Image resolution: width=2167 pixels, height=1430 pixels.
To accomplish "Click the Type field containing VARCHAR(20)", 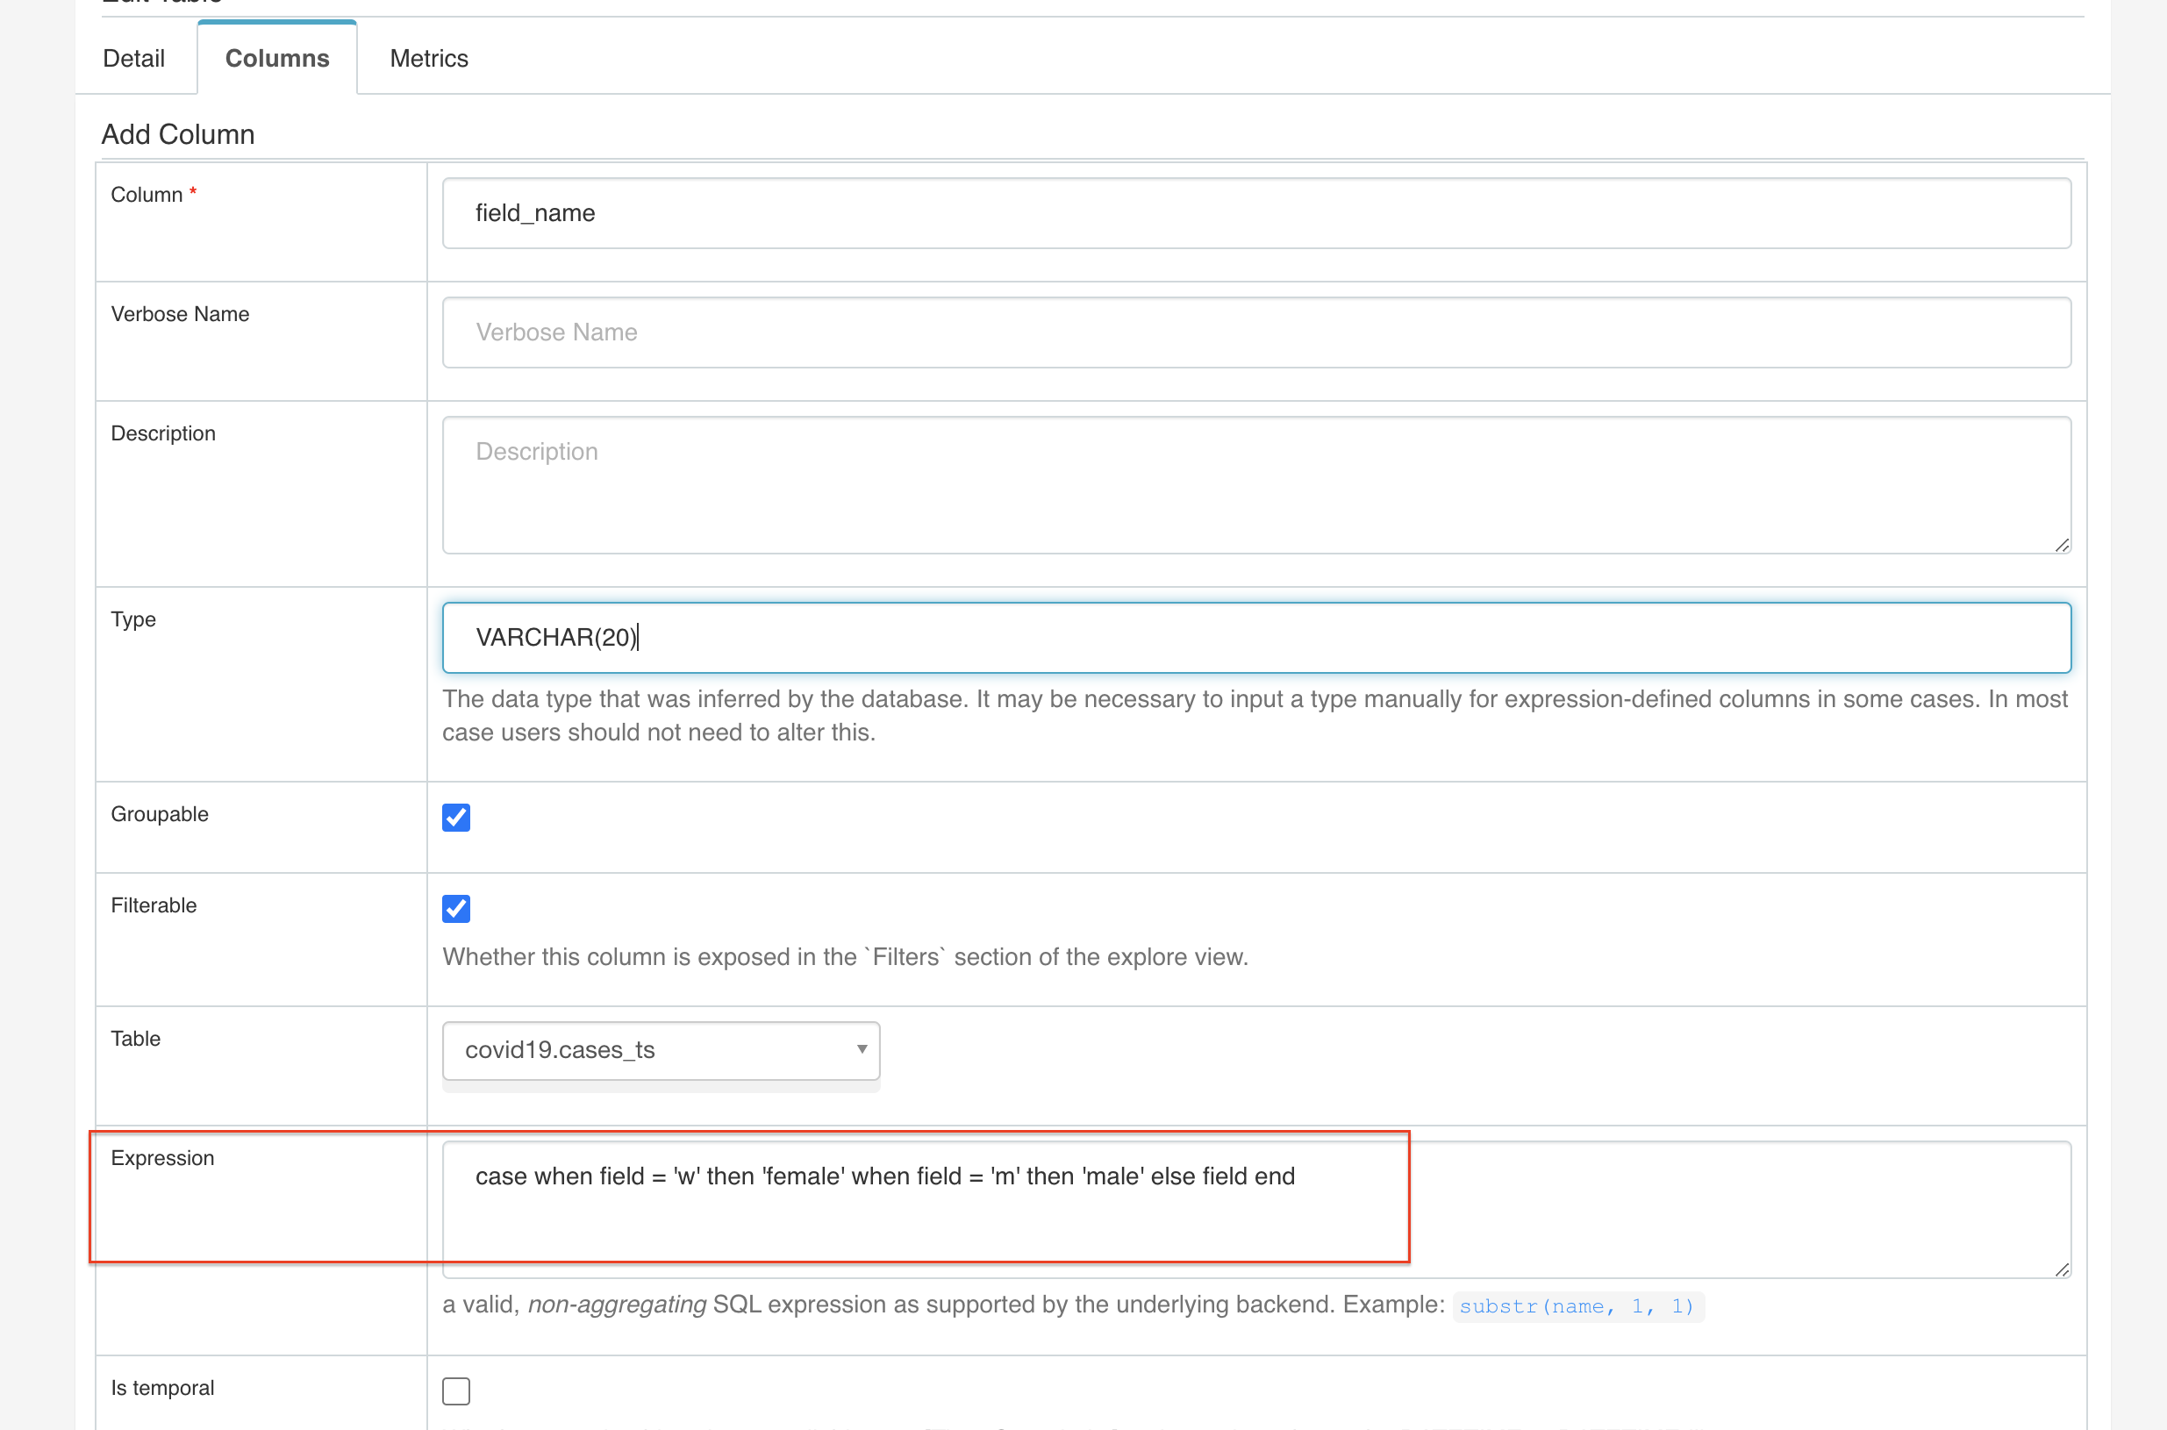I will tap(1255, 638).
